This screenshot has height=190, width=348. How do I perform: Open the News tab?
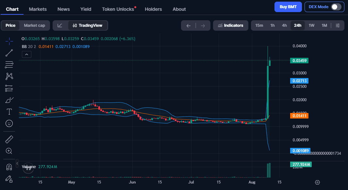63,9
